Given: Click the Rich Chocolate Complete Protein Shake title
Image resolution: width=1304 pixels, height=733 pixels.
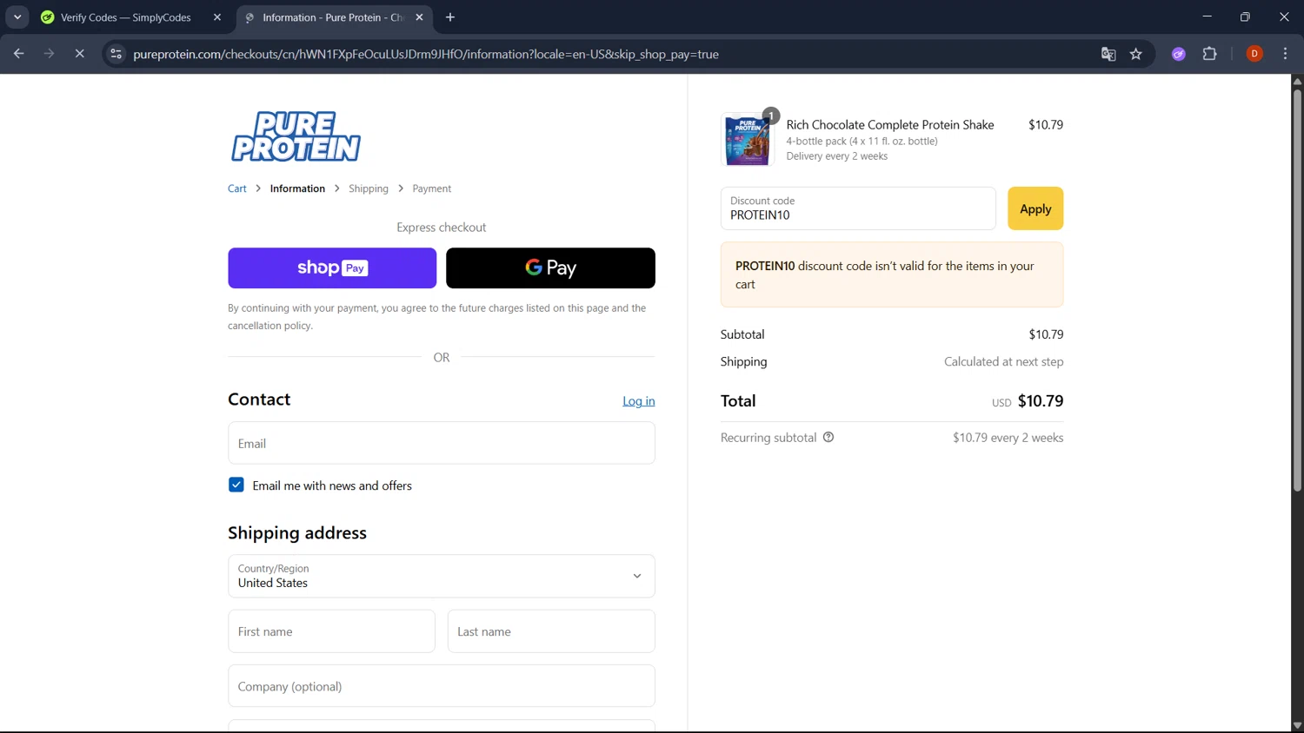Looking at the screenshot, I should 890,124.
